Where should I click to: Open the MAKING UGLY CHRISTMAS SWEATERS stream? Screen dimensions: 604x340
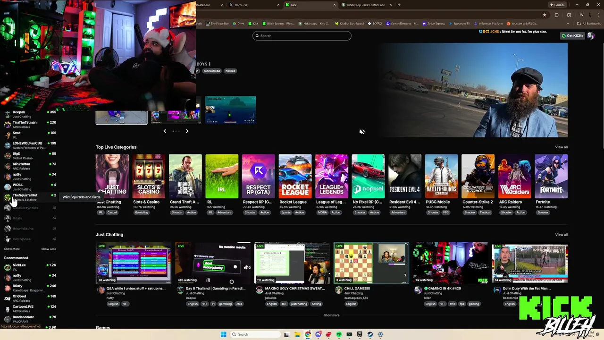(x=292, y=263)
